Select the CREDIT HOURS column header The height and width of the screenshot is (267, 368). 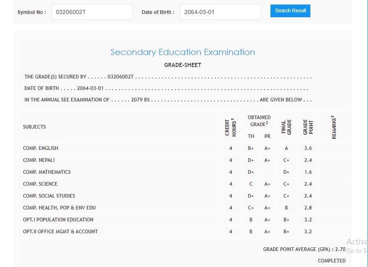(231, 127)
